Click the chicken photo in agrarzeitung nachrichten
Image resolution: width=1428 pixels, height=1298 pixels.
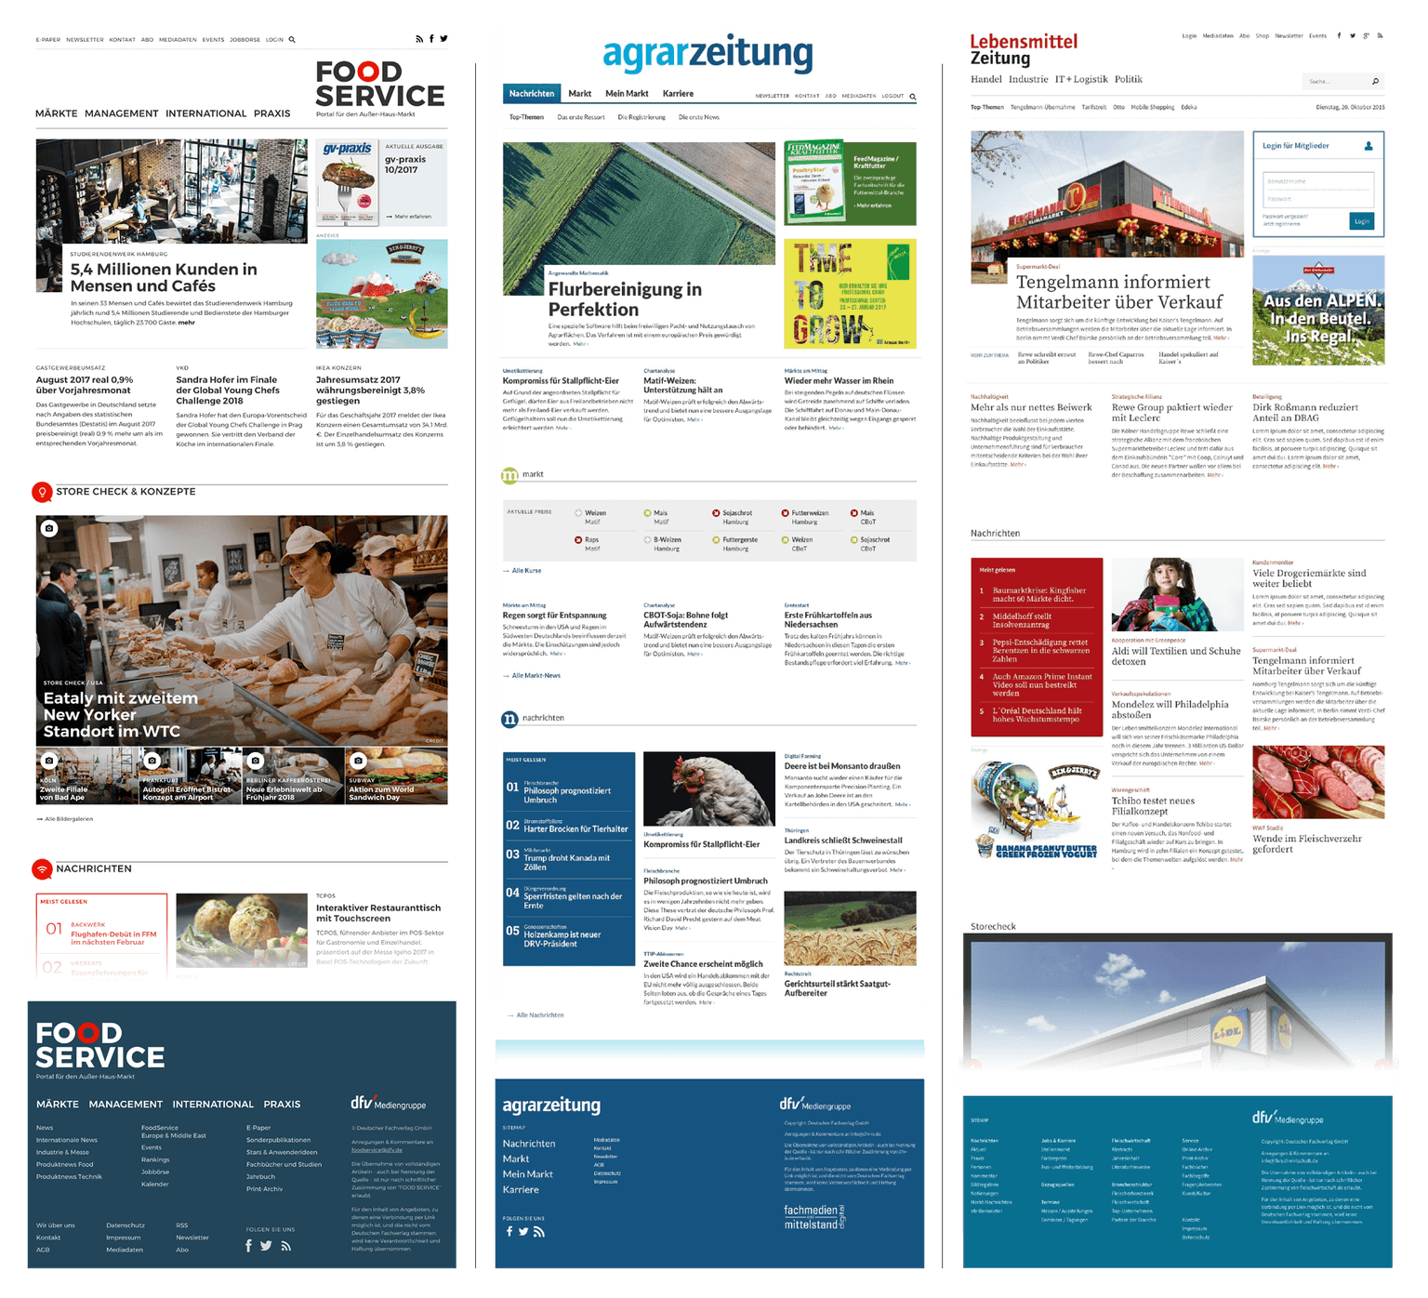coord(709,788)
